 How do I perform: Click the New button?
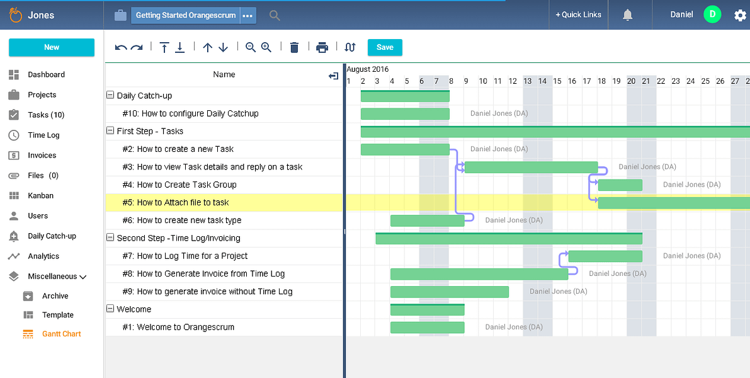point(52,47)
